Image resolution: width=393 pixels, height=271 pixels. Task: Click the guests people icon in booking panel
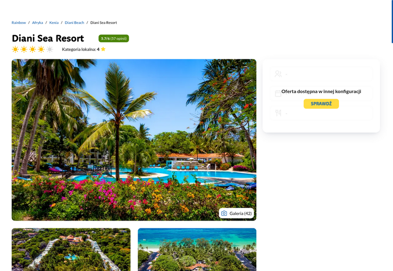(x=278, y=74)
